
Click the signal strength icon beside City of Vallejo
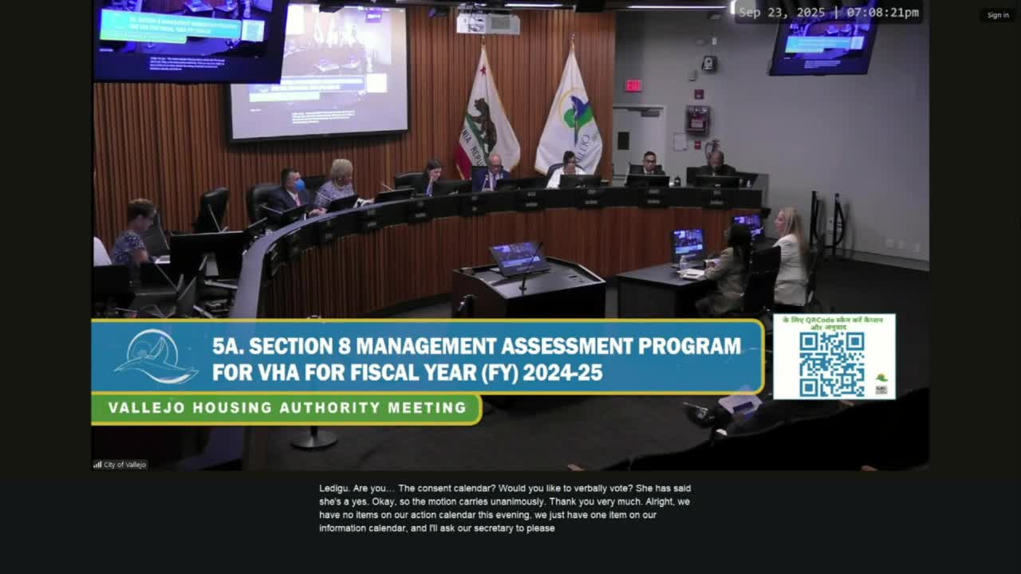(97, 465)
